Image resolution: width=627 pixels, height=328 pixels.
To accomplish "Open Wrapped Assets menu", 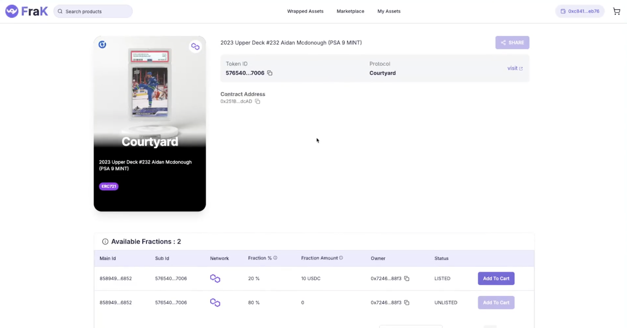I will pyautogui.click(x=305, y=11).
